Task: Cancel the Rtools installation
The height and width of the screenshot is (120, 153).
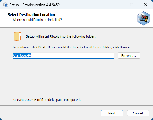Action: pos(138,113)
